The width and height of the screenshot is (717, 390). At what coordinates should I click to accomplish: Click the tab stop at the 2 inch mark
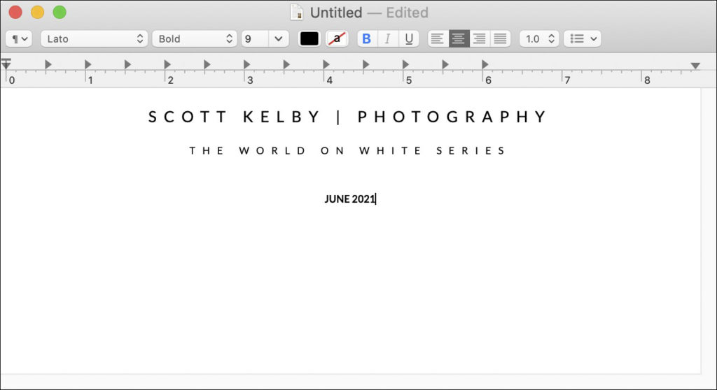[167, 64]
